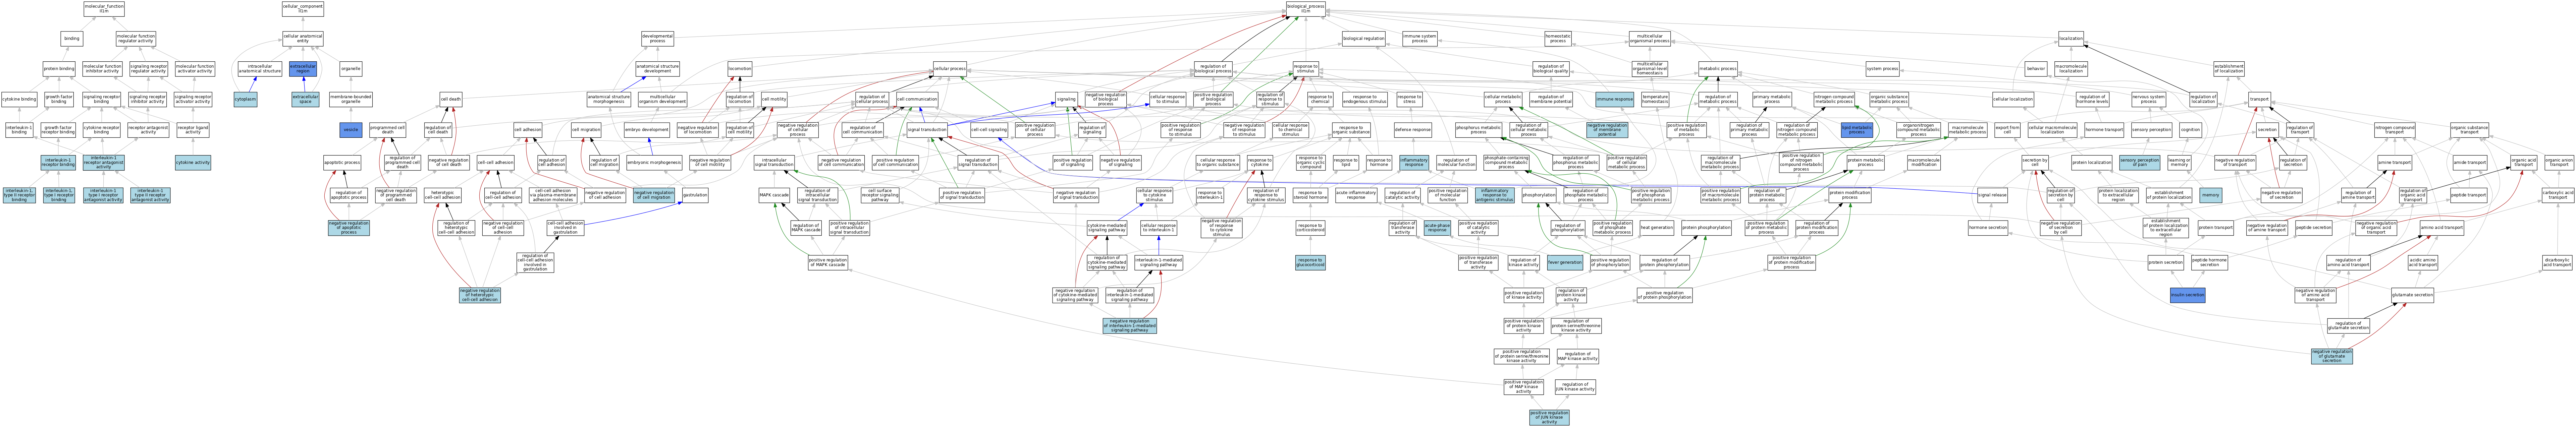Click 'interleukin-1, type I receptor binding' node
Screen dimensions: 2576x427
[x=59, y=195]
